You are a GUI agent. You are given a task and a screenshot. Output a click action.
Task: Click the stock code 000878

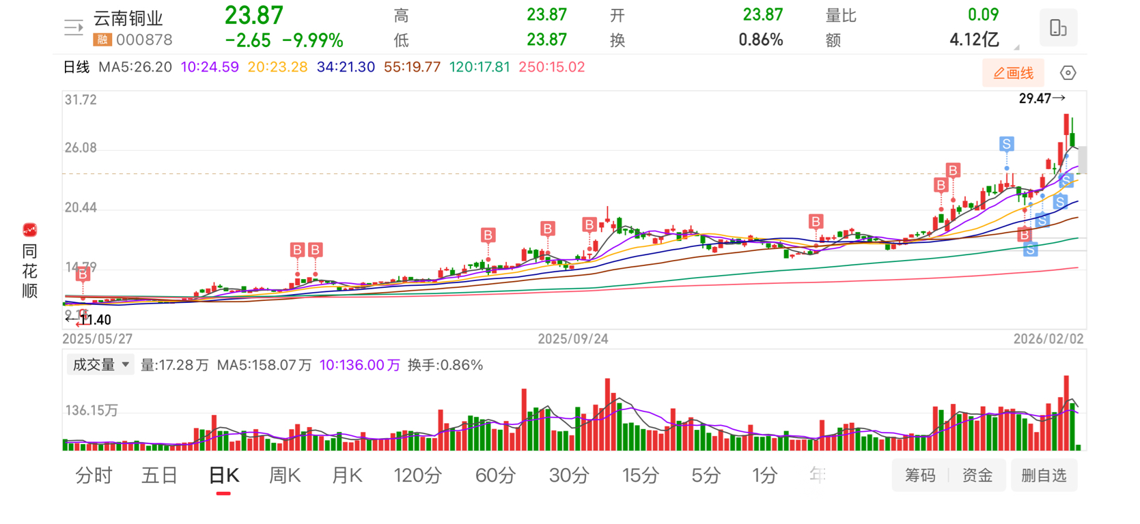(144, 40)
